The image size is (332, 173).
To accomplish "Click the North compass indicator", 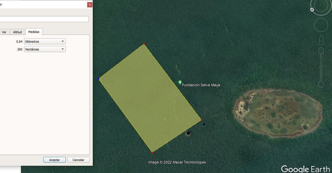I will (312, 10).
